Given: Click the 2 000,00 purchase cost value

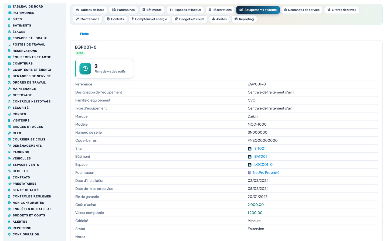Looking at the screenshot, I should pyautogui.click(x=256, y=205).
